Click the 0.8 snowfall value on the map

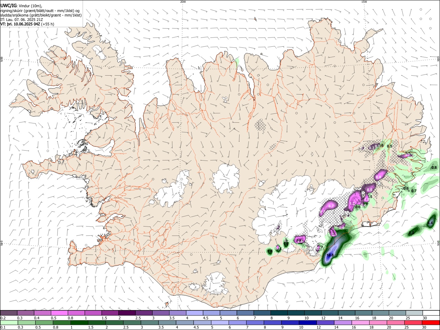click(x=378, y=177)
